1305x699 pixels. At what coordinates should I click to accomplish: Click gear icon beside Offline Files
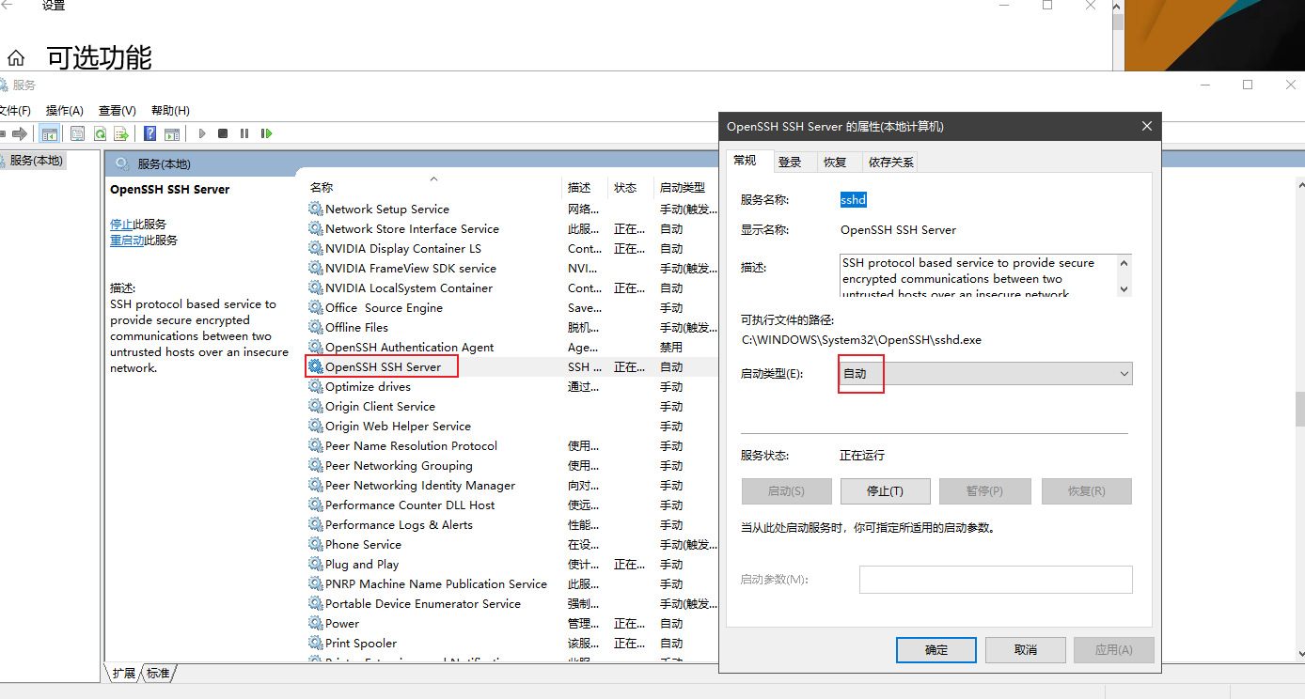(x=315, y=327)
